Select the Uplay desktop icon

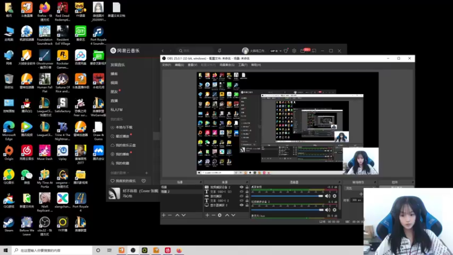pyautogui.click(x=62, y=153)
